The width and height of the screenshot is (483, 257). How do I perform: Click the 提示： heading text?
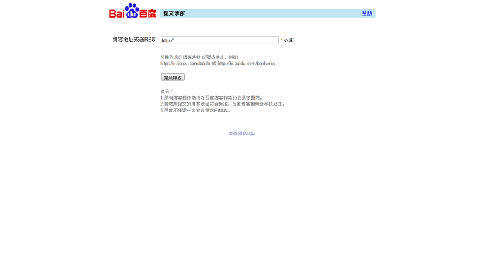tap(167, 91)
